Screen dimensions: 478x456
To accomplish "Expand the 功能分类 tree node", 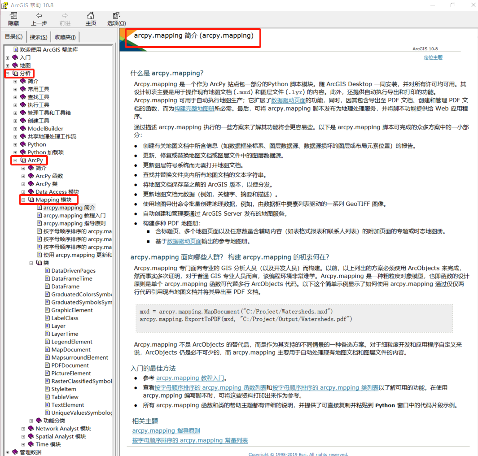I will pos(31,421).
